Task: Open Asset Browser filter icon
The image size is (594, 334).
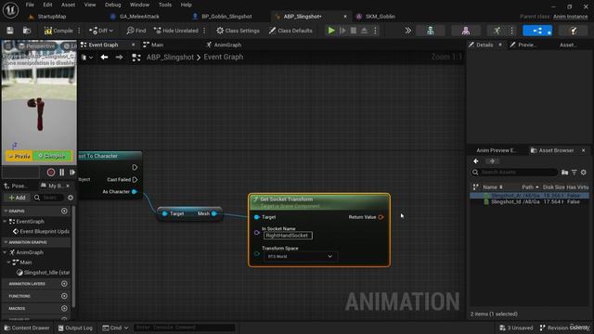Action: click(x=575, y=173)
